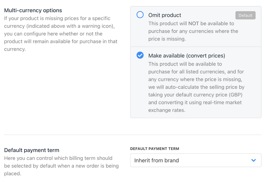
Task: Click the warning icon explanation paragraph
Action: pos(61,34)
